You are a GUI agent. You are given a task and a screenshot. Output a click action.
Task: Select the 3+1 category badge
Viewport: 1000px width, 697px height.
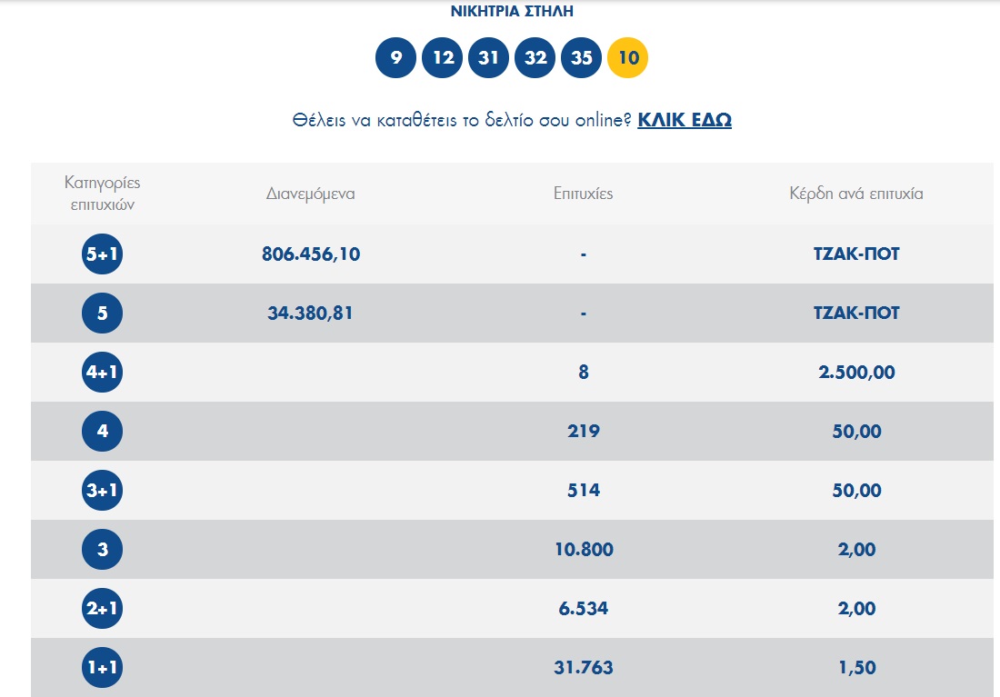(x=102, y=491)
